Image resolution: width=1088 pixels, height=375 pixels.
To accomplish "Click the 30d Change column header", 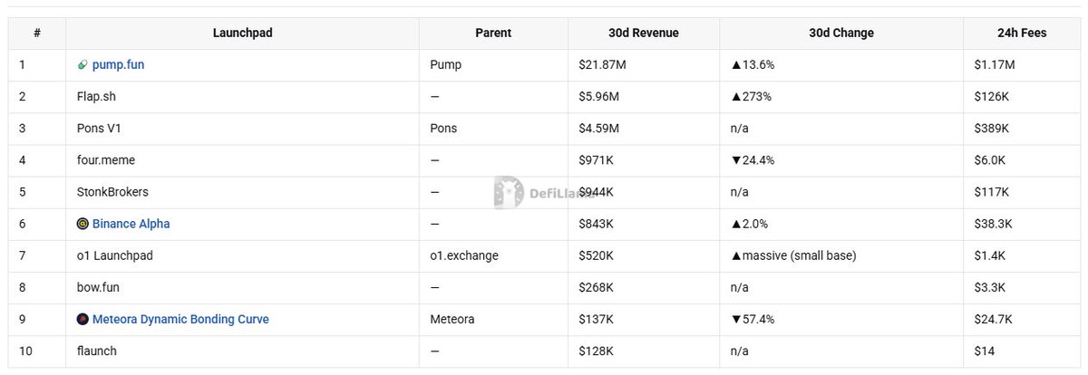I will (841, 33).
